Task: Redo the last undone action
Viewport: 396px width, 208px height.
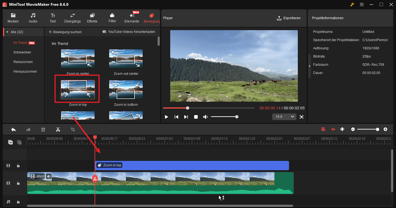Action: tap(28, 129)
